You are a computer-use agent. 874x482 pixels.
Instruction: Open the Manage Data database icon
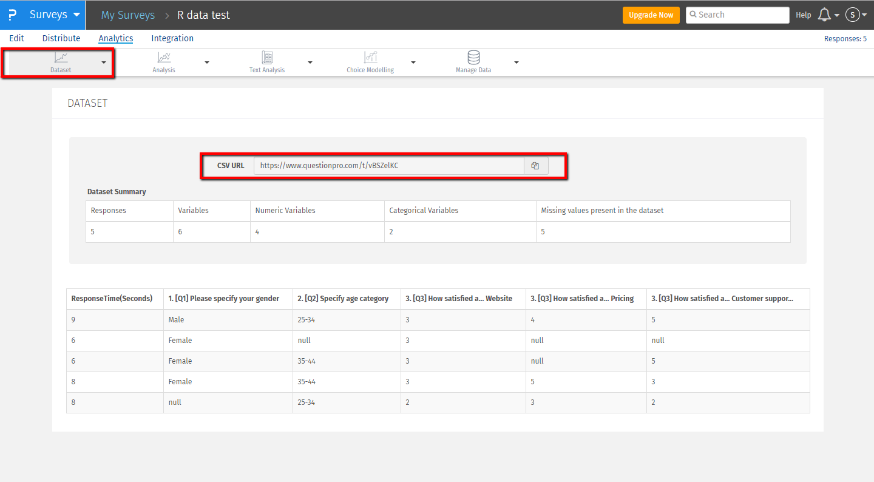473,58
